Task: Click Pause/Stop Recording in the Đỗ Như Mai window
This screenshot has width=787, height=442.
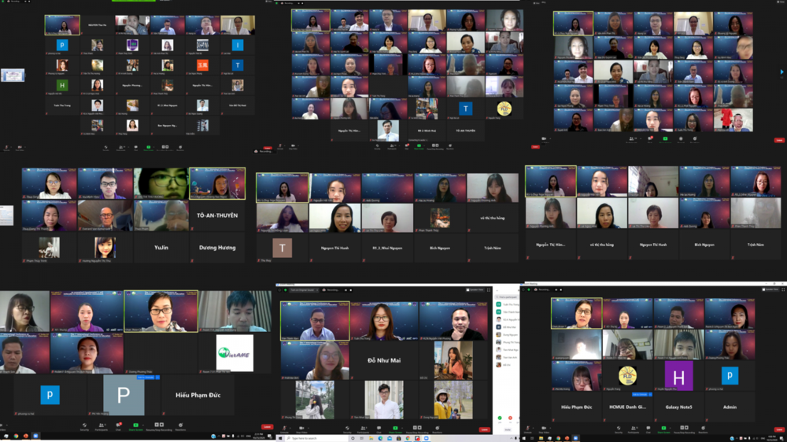Action: click(419, 430)
